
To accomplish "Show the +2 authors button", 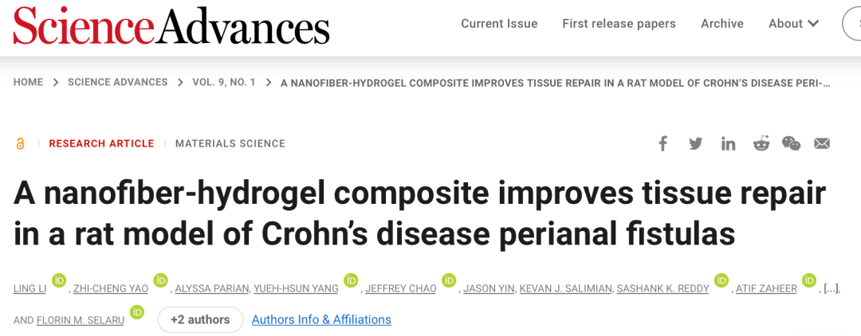I will (200, 319).
